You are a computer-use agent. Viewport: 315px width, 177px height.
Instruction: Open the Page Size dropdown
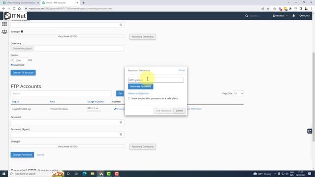click(238, 93)
